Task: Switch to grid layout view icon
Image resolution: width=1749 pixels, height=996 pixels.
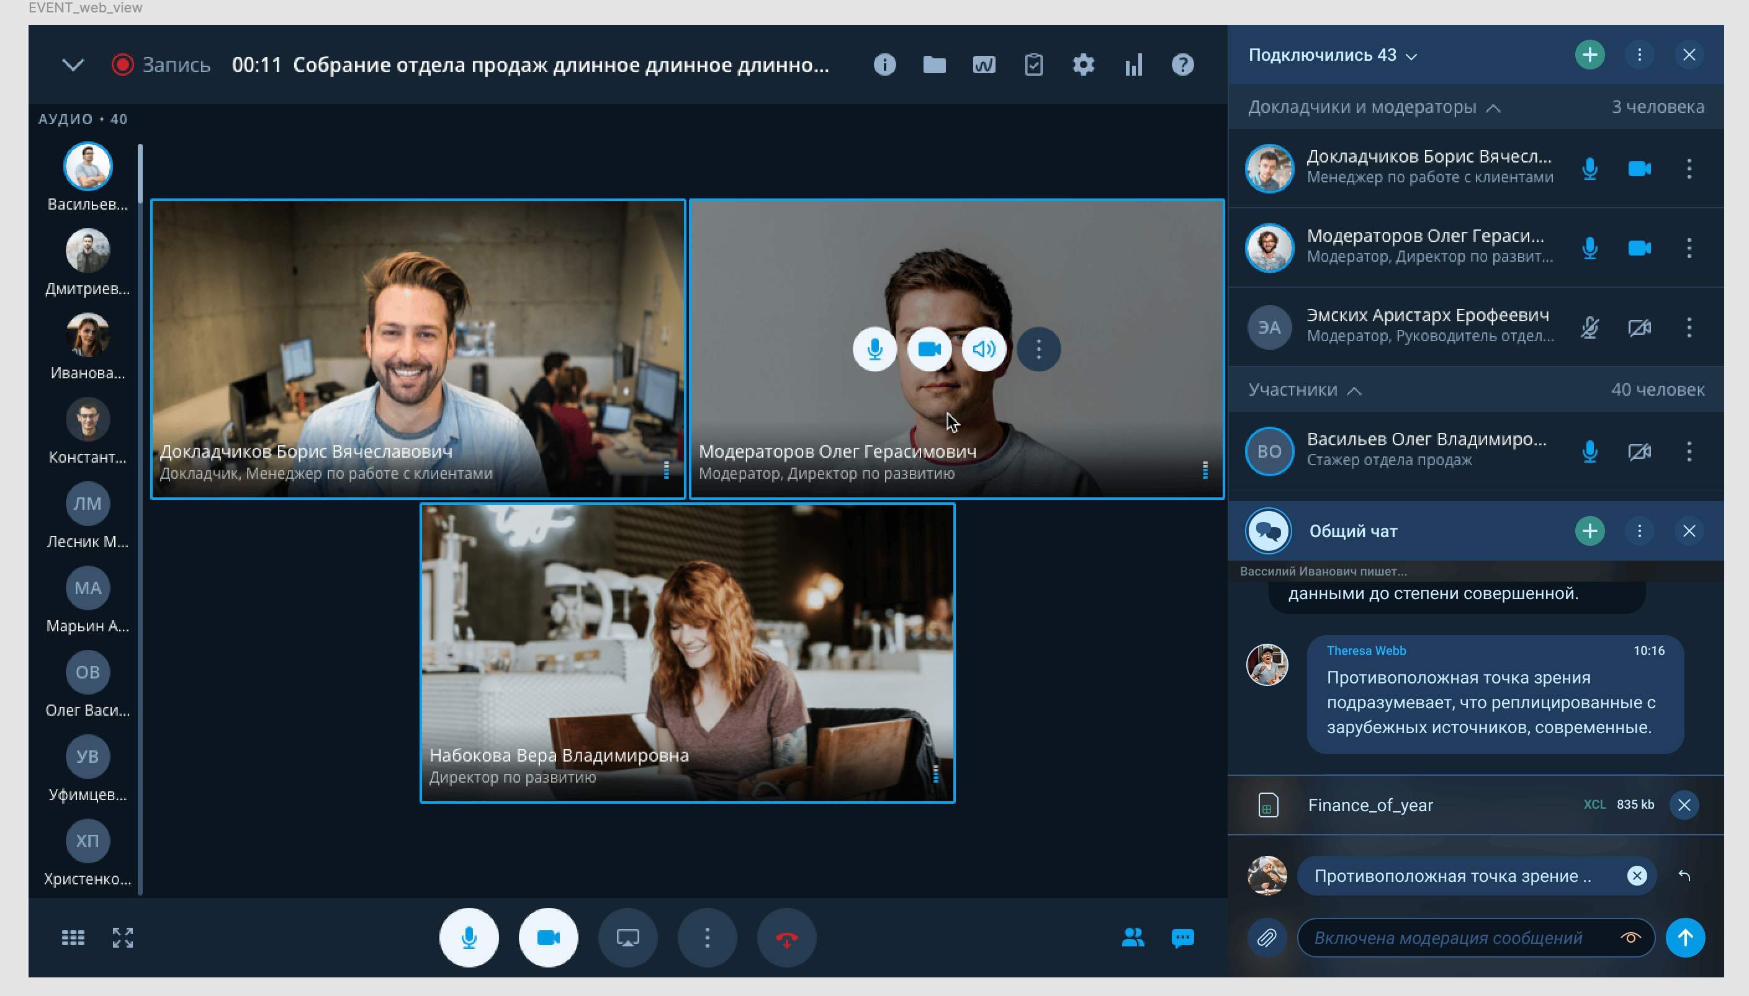Action: click(x=73, y=937)
